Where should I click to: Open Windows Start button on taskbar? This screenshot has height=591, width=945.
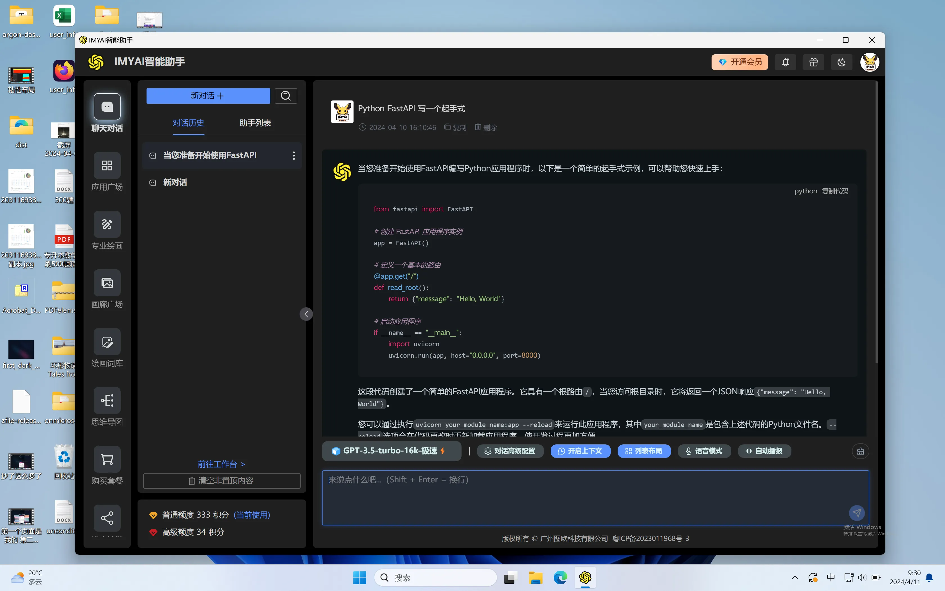coord(360,578)
